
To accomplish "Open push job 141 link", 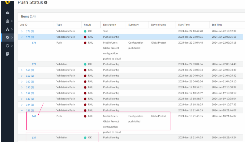I will point(34,116).
